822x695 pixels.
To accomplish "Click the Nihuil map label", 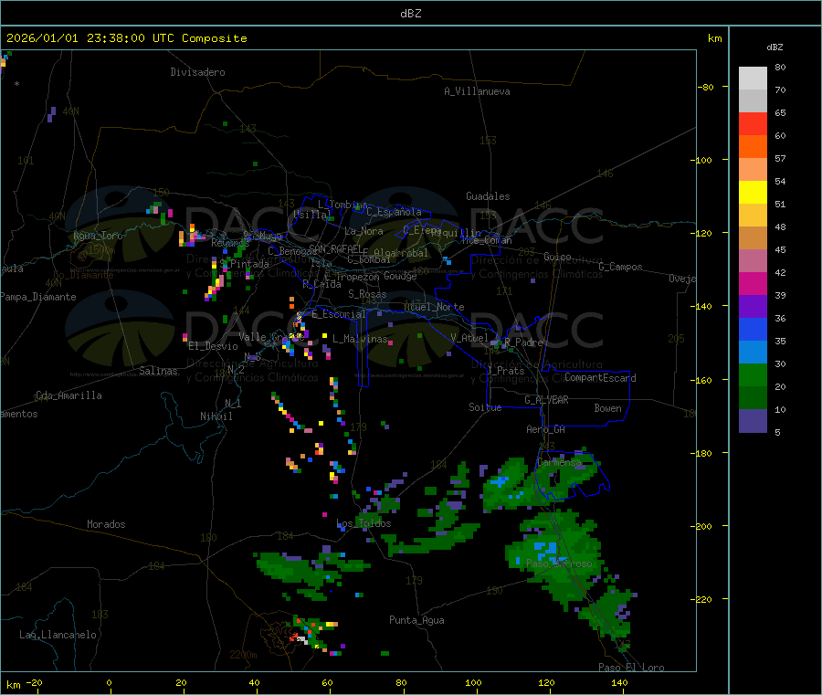I will tap(216, 416).
